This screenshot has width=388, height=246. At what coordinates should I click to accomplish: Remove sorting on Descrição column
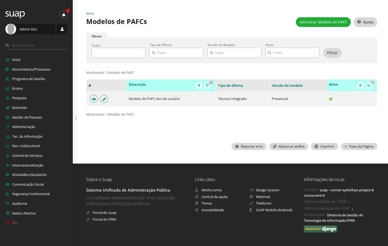click(x=199, y=85)
